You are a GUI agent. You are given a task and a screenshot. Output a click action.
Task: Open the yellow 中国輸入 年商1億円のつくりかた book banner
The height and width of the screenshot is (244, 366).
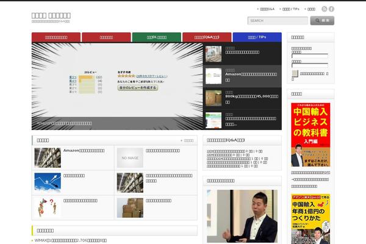pyautogui.click(x=310, y=219)
